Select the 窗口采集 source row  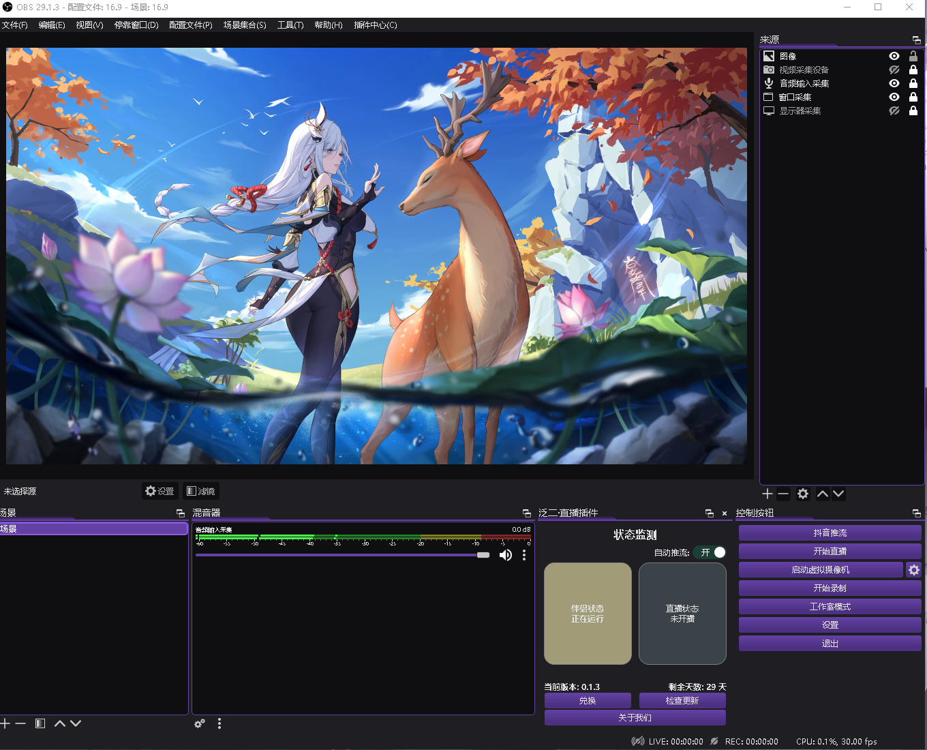(x=842, y=97)
